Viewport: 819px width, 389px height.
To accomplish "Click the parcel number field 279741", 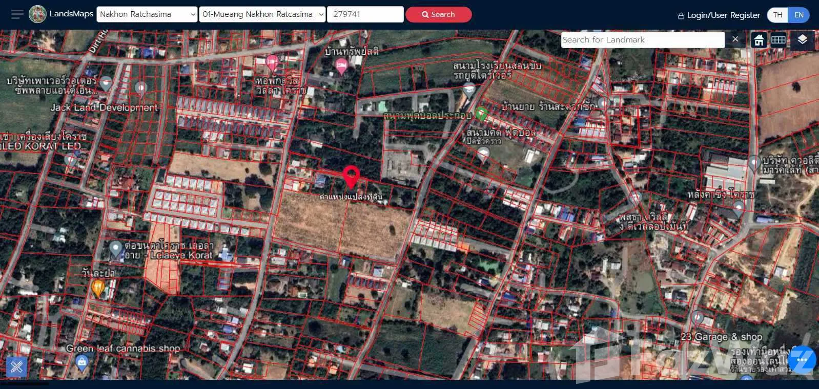I will 365,14.
